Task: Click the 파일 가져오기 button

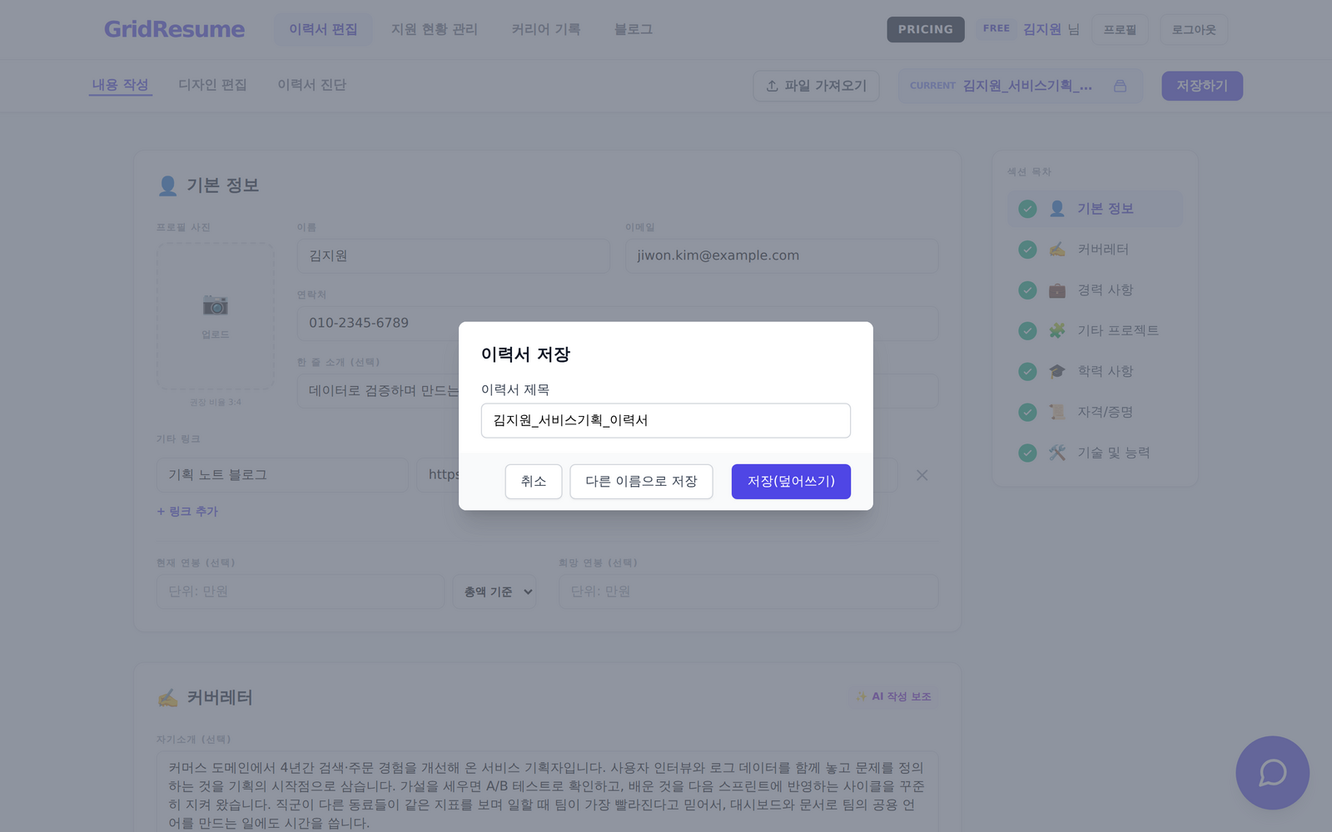Action: coord(816,86)
